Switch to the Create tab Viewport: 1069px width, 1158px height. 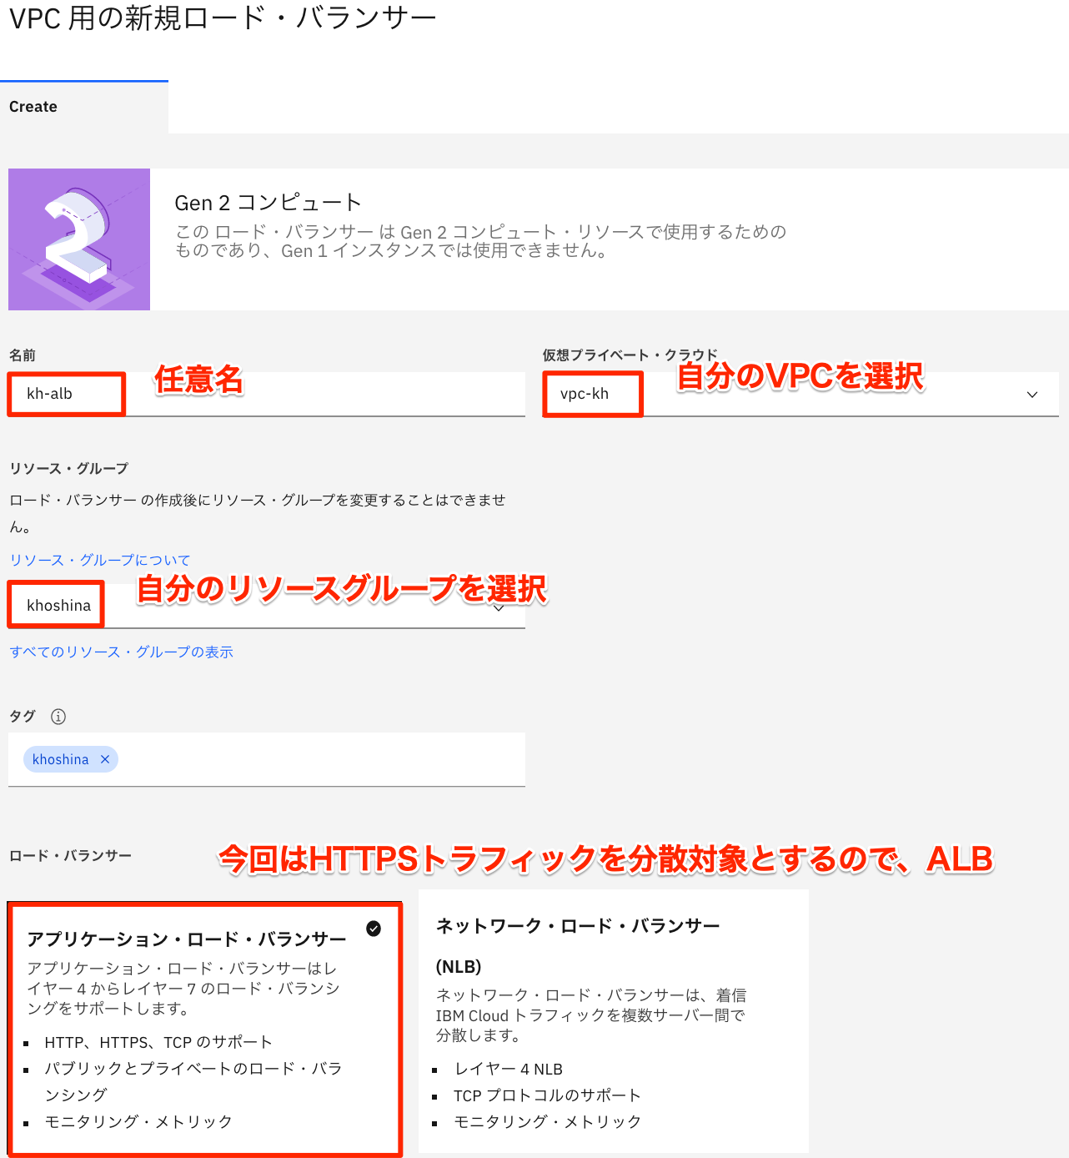click(33, 106)
